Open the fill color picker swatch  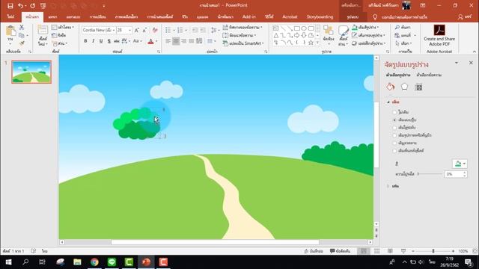coord(460,164)
